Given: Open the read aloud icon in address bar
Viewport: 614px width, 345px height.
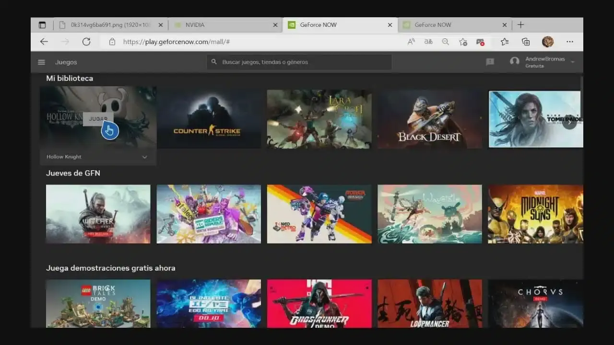Looking at the screenshot, I should tap(411, 42).
